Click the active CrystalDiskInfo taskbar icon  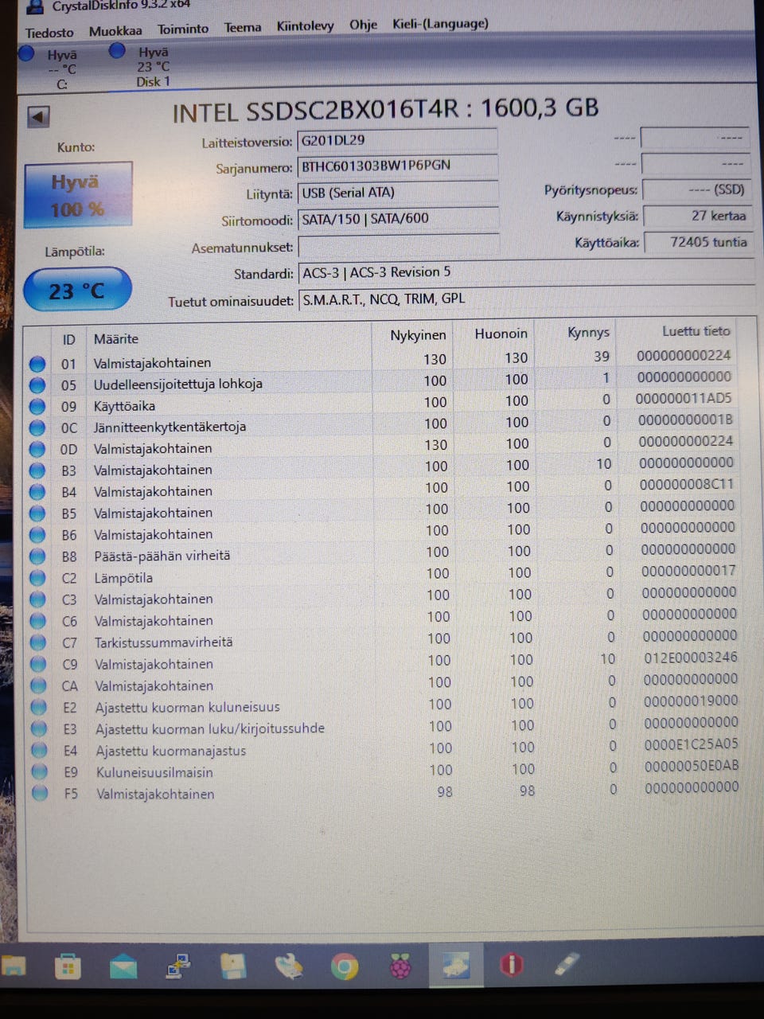456,966
